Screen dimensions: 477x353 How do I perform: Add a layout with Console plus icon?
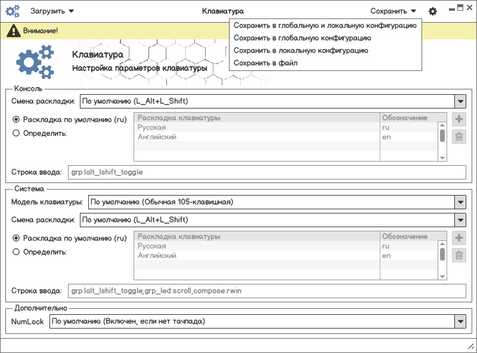coord(459,119)
